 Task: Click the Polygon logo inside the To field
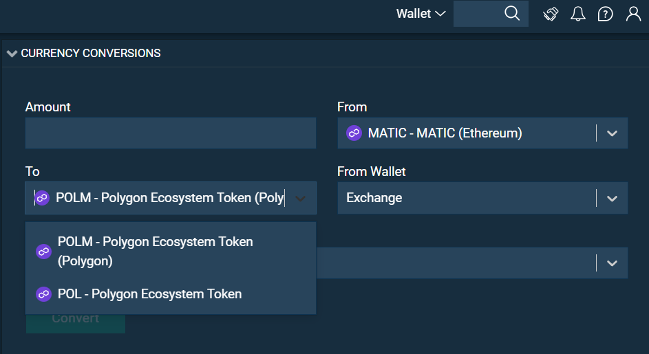42,198
